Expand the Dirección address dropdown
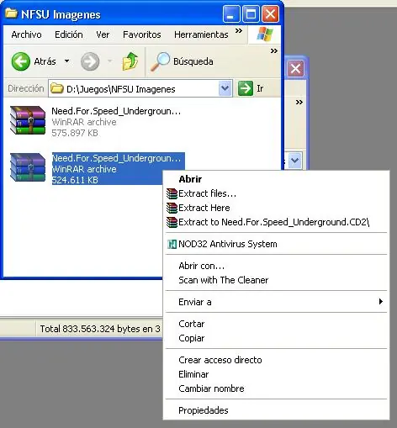Image resolution: width=397 pixels, height=428 pixels. (x=225, y=88)
